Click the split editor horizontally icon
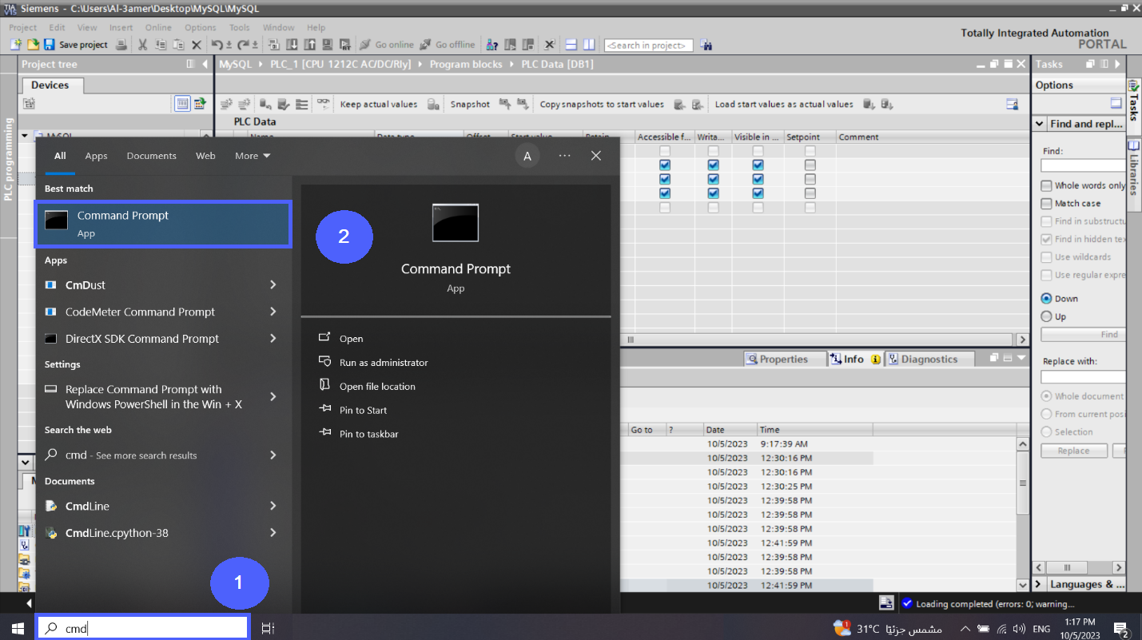 (571, 45)
